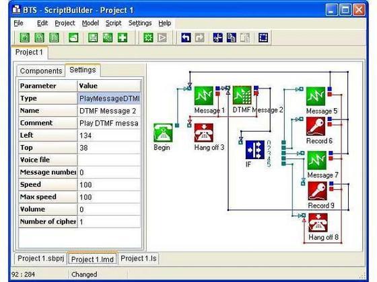Click the green gear compile icon
Viewport: 377px width, 282px height.
coord(148,38)
